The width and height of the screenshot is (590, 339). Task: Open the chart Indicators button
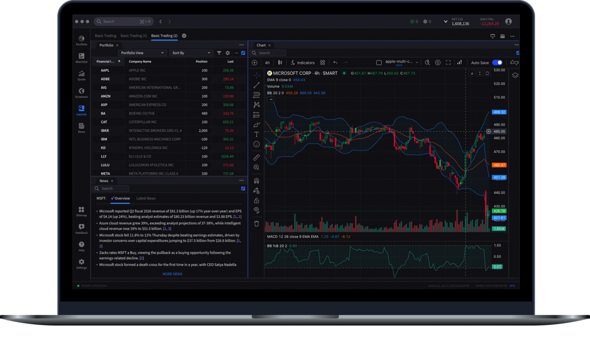click(x=303, y=62)
